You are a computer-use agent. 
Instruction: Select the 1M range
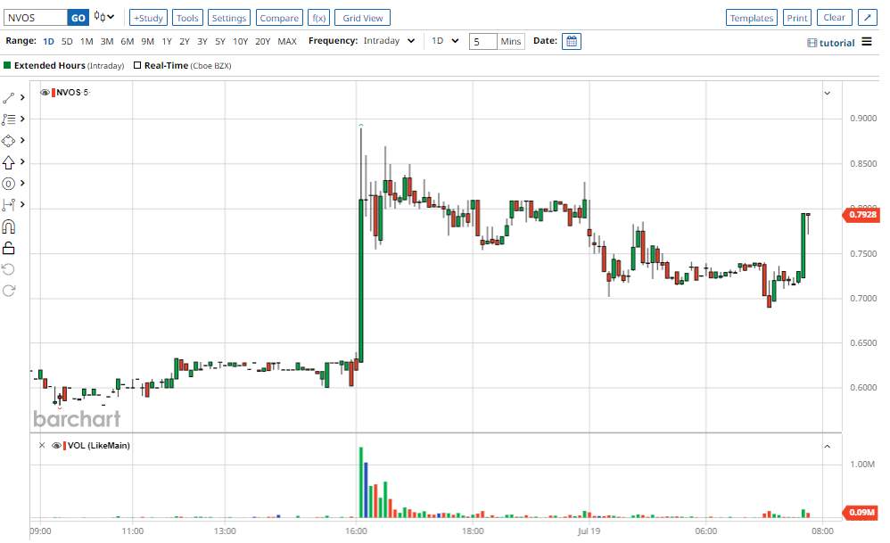pos(87,41)
